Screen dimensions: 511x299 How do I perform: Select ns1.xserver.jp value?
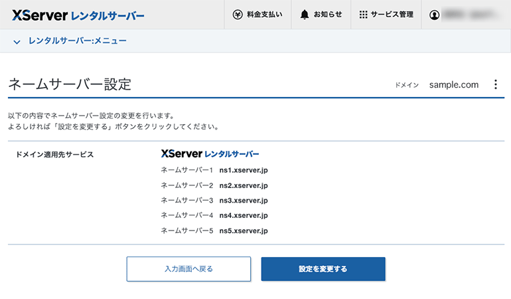pyautogui.click(x=244, y=170)
